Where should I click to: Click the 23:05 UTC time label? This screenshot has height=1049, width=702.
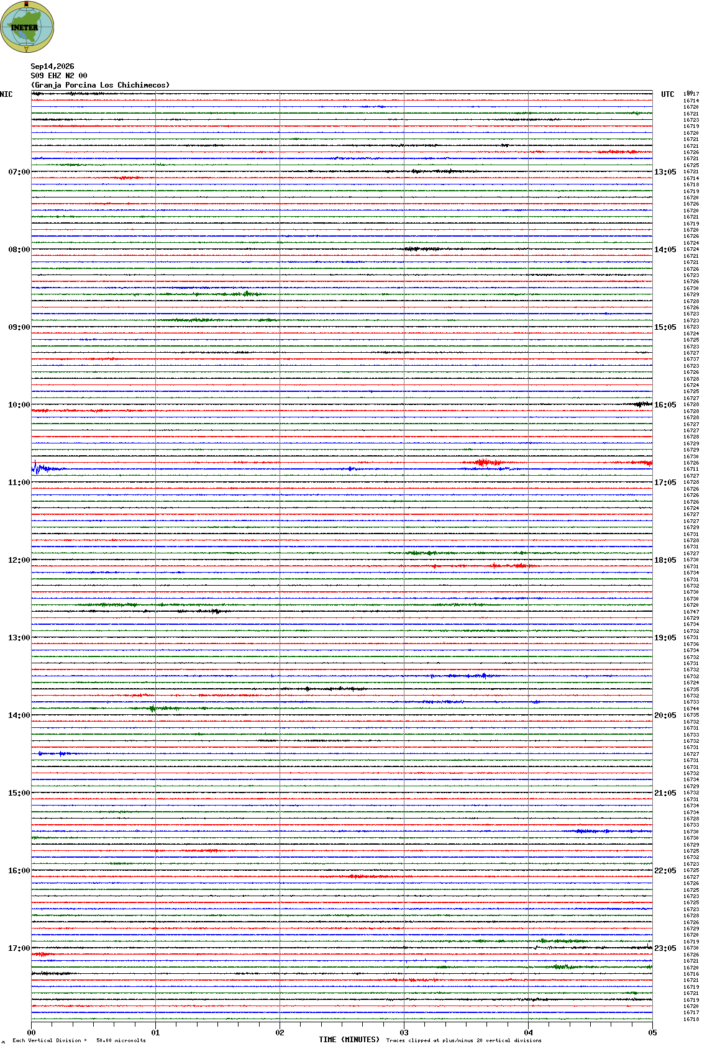click(665, 948)
